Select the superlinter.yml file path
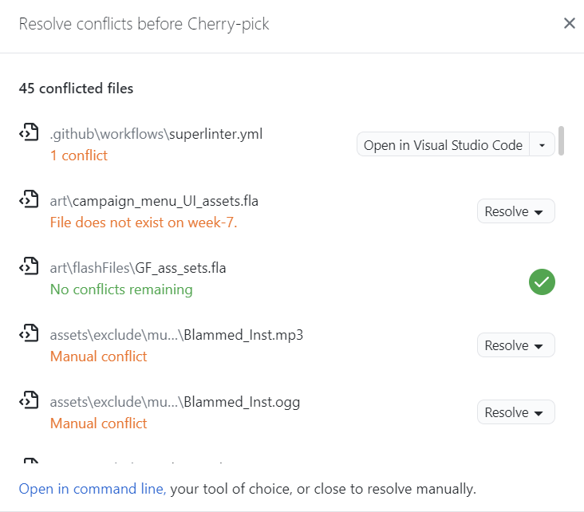Viewport: 584px width, 512px height. click(156, 134)
